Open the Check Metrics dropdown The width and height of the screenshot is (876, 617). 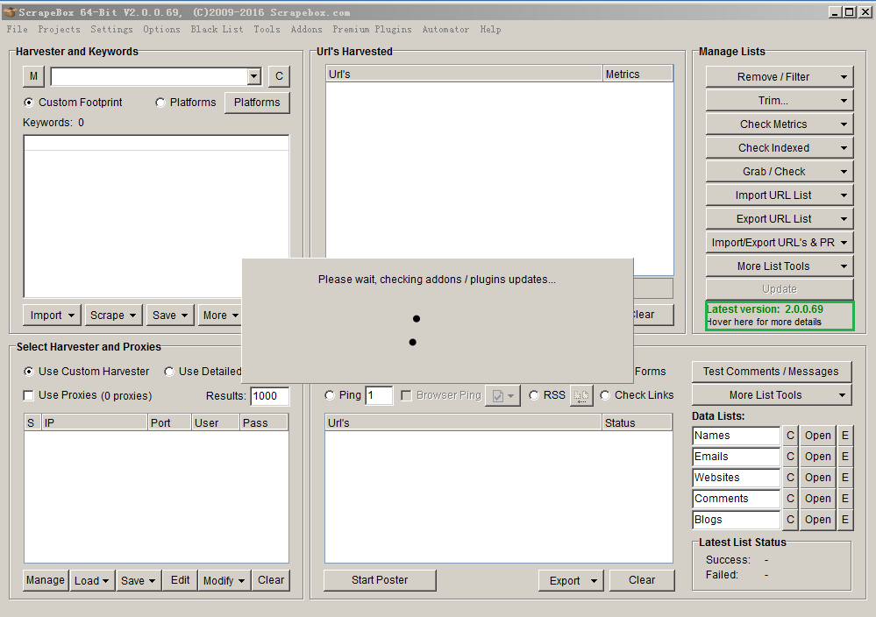coord(780,124)
